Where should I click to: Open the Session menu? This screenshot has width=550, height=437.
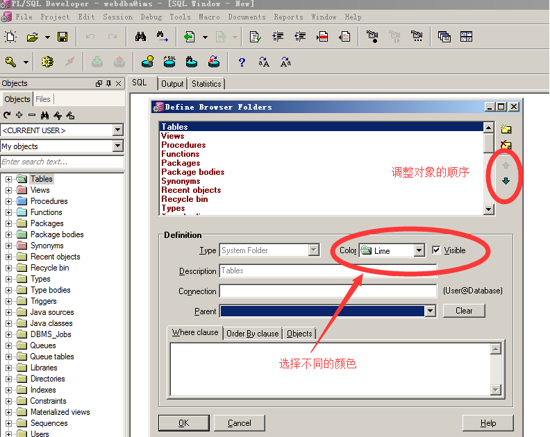[x=117, y=17]
